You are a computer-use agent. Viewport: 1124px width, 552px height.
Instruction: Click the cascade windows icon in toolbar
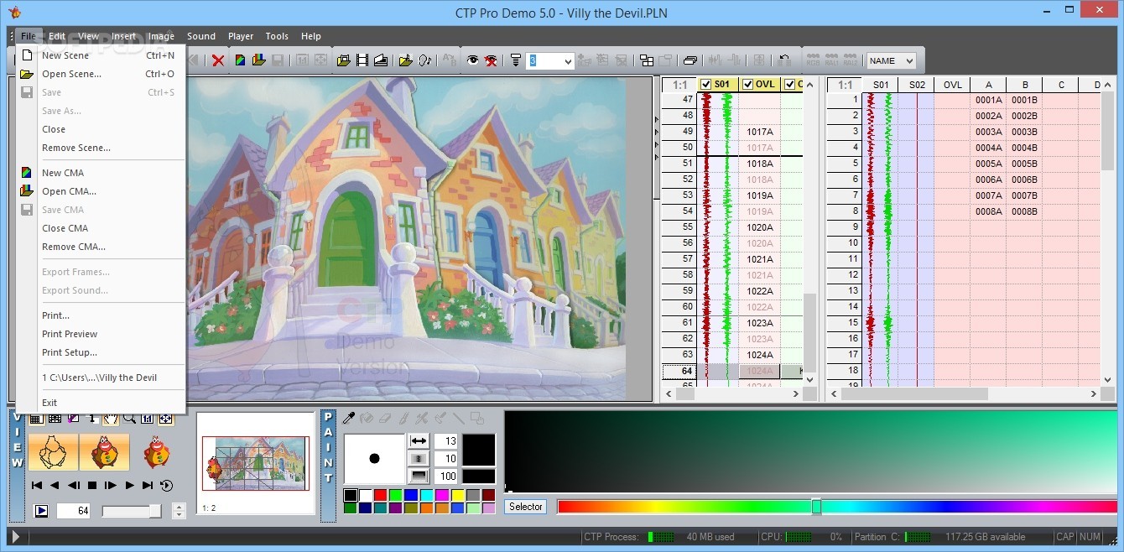coord(690,60)
